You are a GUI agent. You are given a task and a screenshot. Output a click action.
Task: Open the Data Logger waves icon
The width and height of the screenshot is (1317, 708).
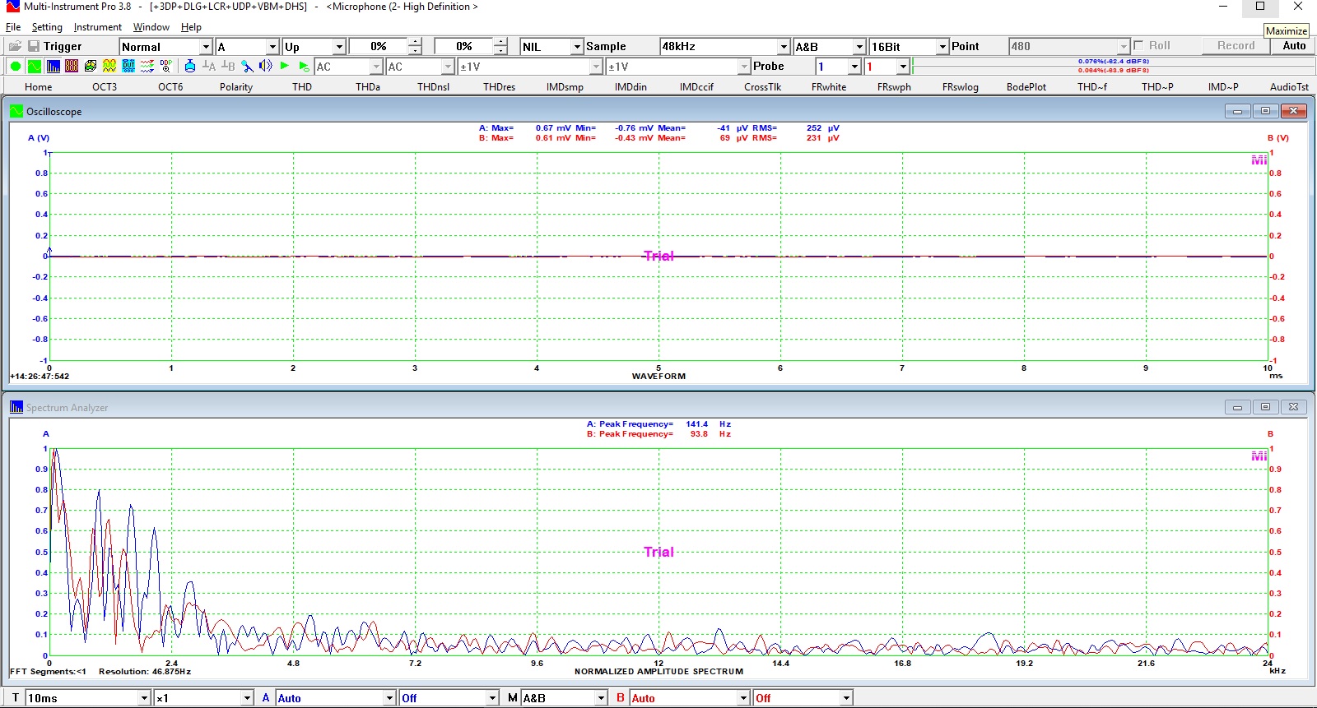tap(147, 67)
